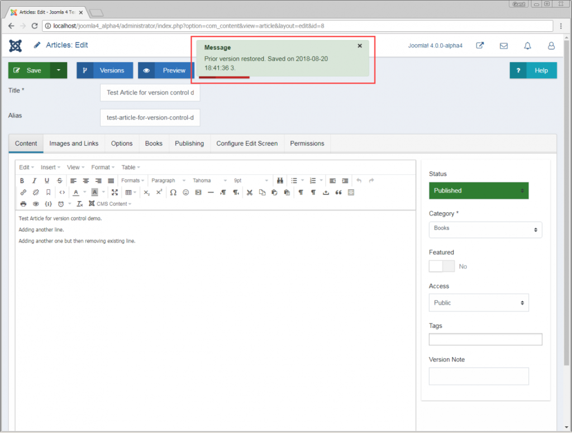Toggle the Featured switch
Image resolution: width=572 pixels, height=433 pixels.
[442, 267]
